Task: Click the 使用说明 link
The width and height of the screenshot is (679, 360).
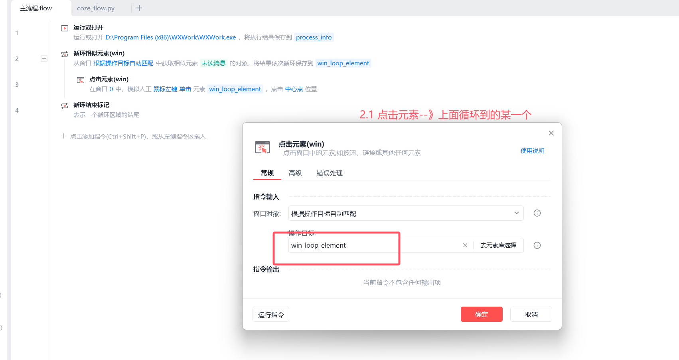Action: [532, 151]
